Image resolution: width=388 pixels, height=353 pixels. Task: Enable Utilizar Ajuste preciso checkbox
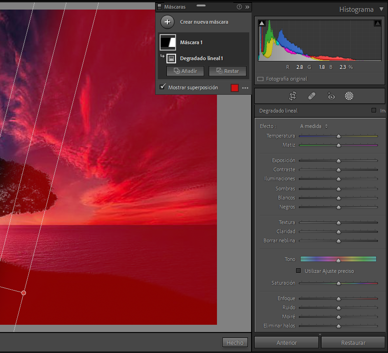click(x=298, y=271)
